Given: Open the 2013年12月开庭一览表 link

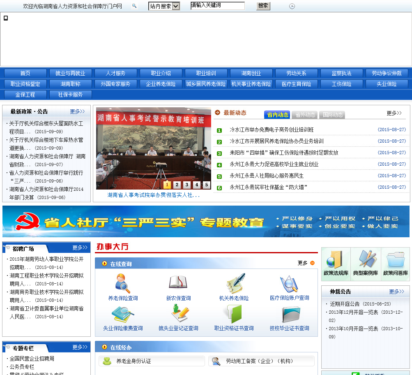Looking at the screenshot, I should click(x=353, y=312).
